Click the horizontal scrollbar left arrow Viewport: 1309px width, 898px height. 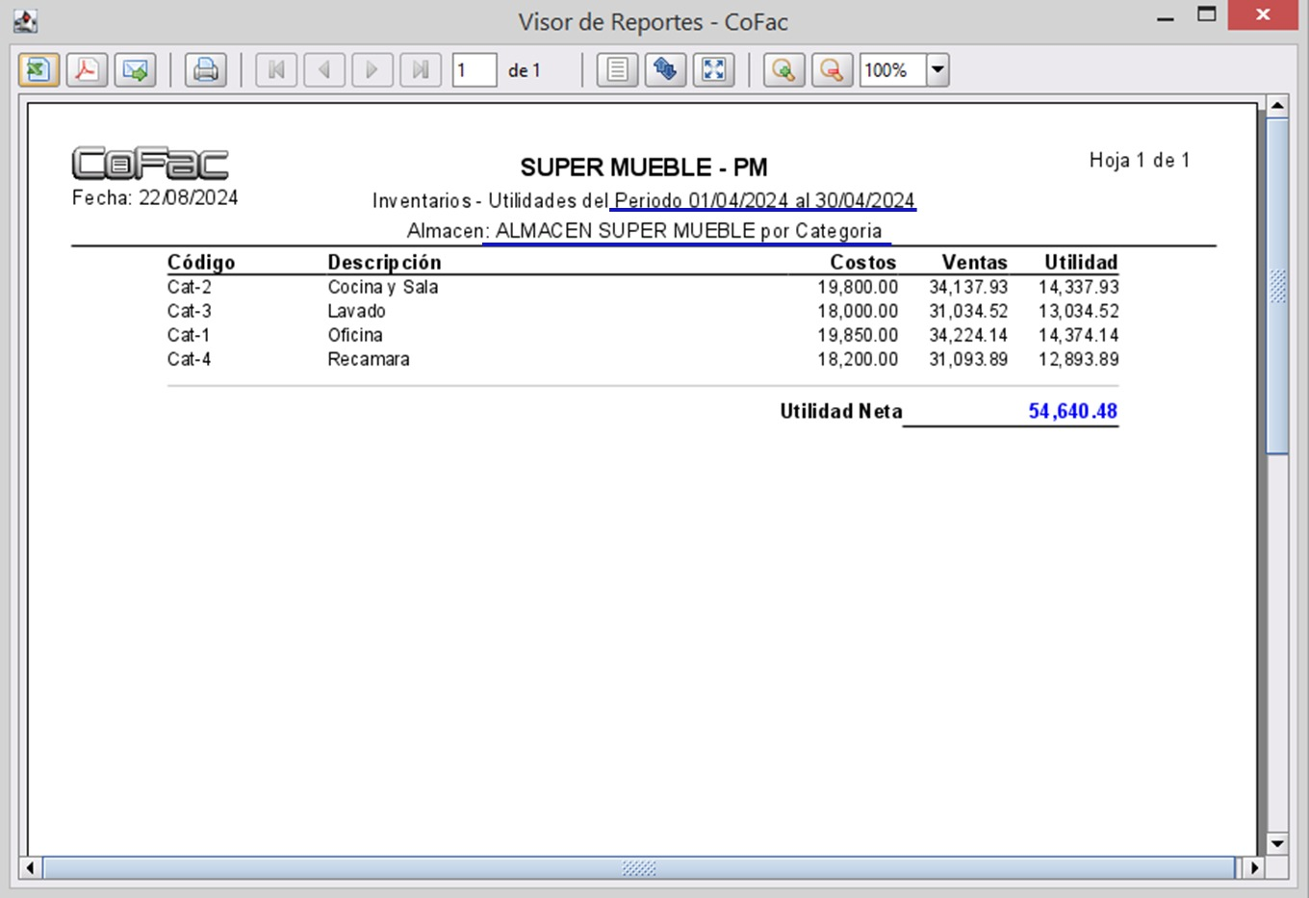[30, 867]
